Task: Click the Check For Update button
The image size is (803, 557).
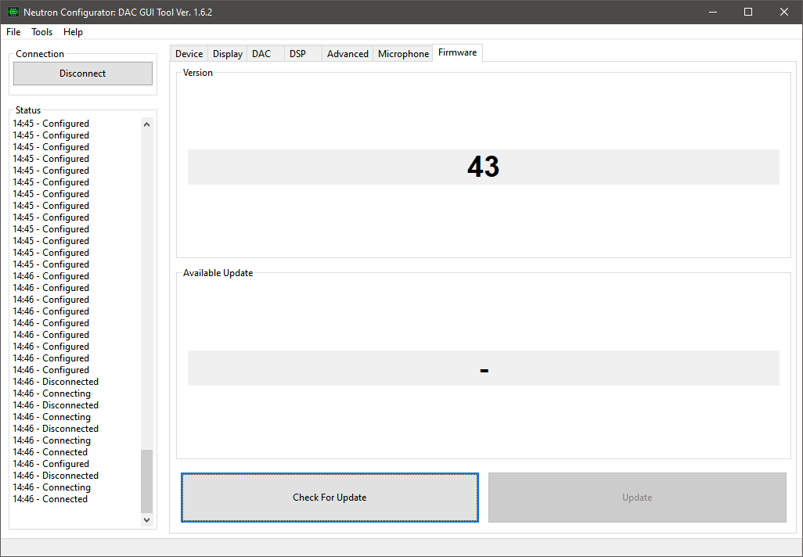Action: click(329, 498)
